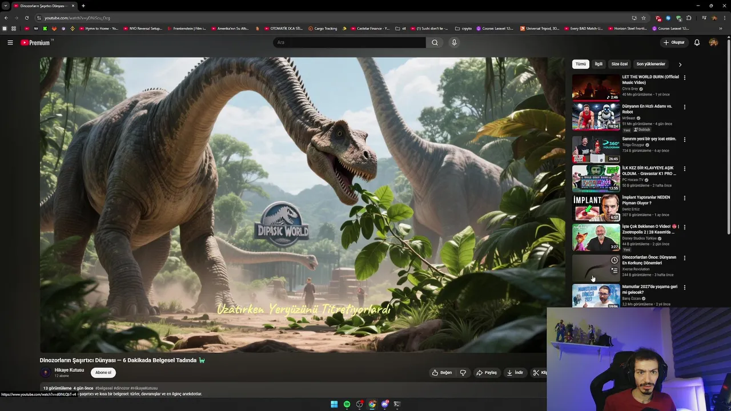Open options for İmplant Yaptıranlar video
731x411 pixels.
pyautogui.click(x=684, y=198)
